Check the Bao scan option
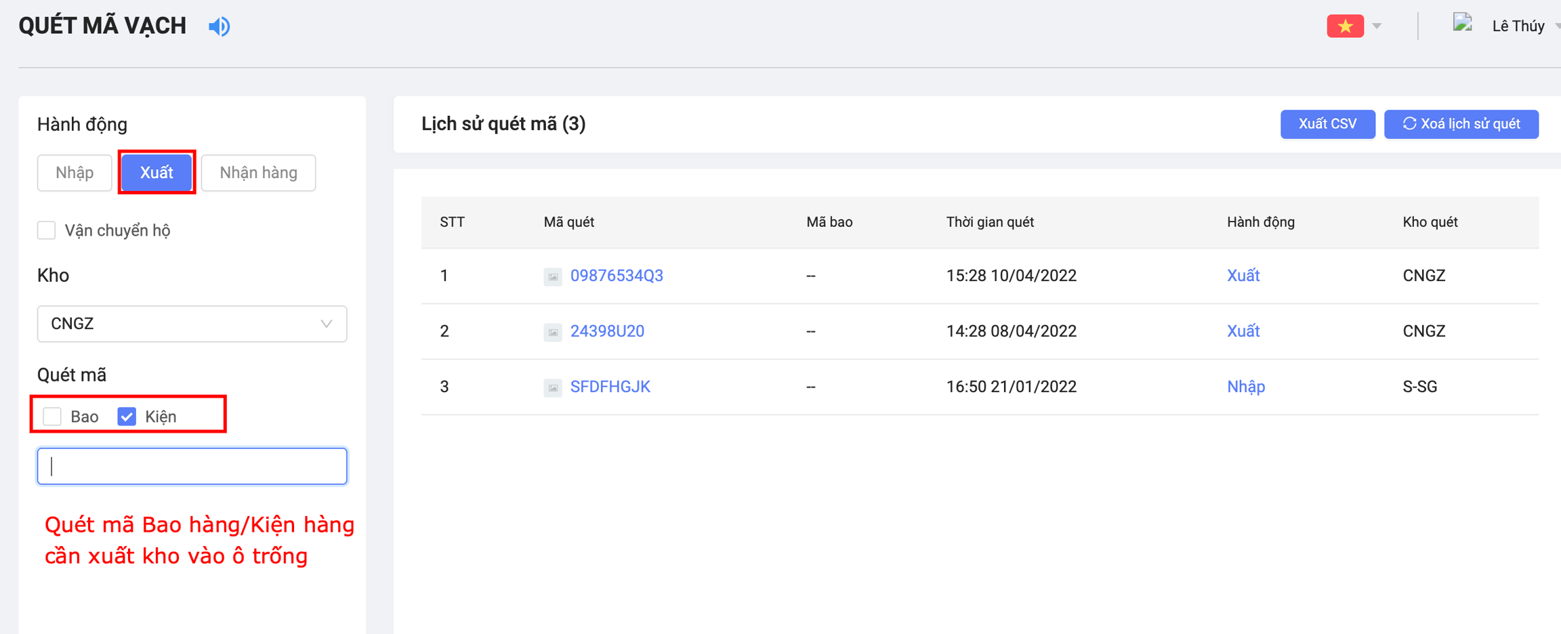This screenshot has width=1561, height=634. pos(53,417)
